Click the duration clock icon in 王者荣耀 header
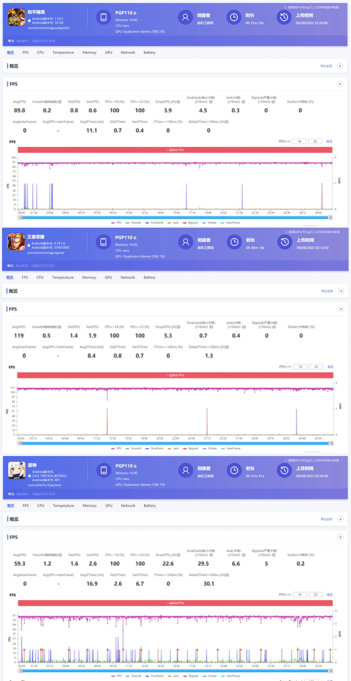Screen dimensions: 351x681 (x=234, y=242)
